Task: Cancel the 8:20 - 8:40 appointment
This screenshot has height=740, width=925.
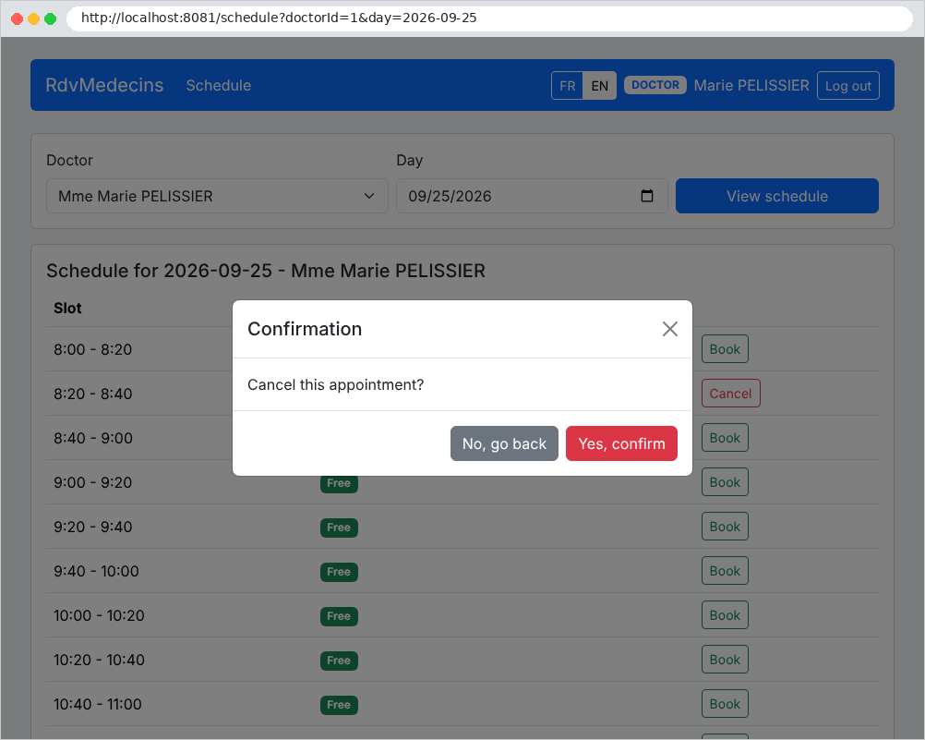Action: coord(730,394)
